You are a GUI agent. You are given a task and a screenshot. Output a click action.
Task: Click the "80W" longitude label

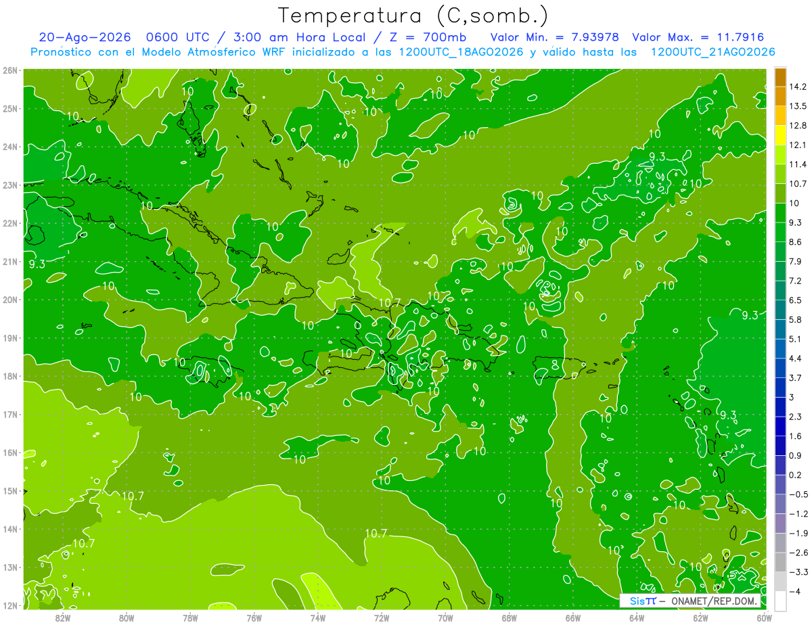pyautogui.click(x=127, y=618)
